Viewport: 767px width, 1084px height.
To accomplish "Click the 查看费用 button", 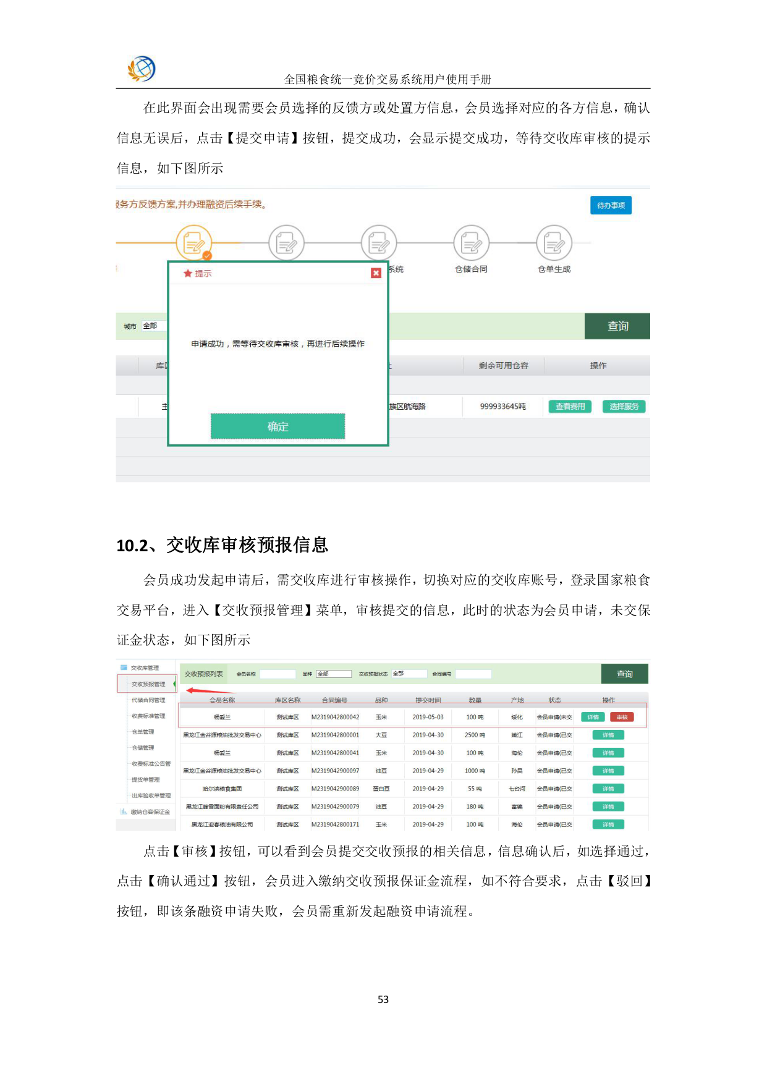I will tap(570, 407).
